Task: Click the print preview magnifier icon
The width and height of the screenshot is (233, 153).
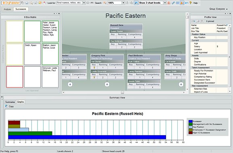Action: (x=31, y=3)
